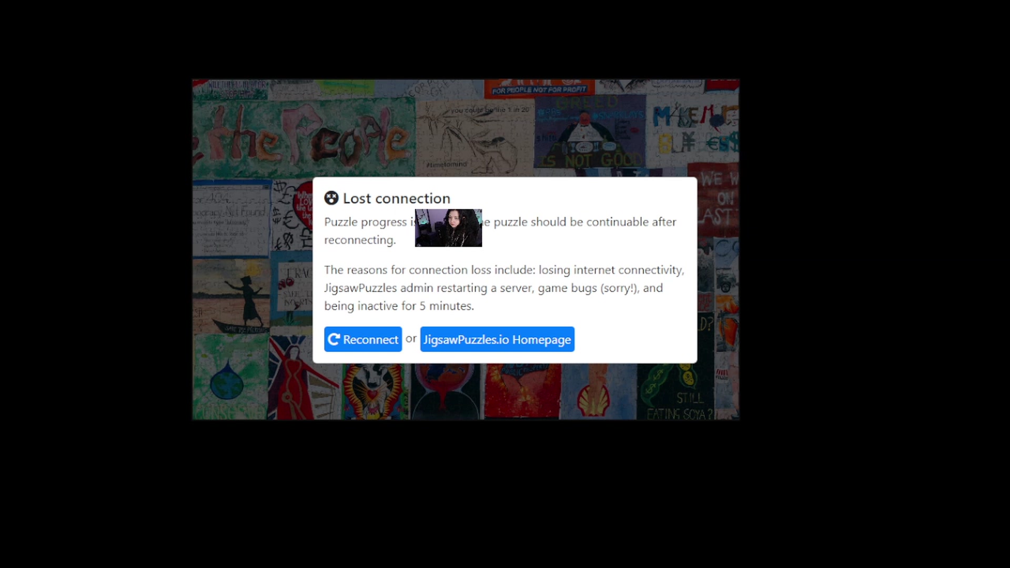Click the dizzy face icon beside Lost connection
The width and height of the screenshot is (1010, 568).
(331, 198)
